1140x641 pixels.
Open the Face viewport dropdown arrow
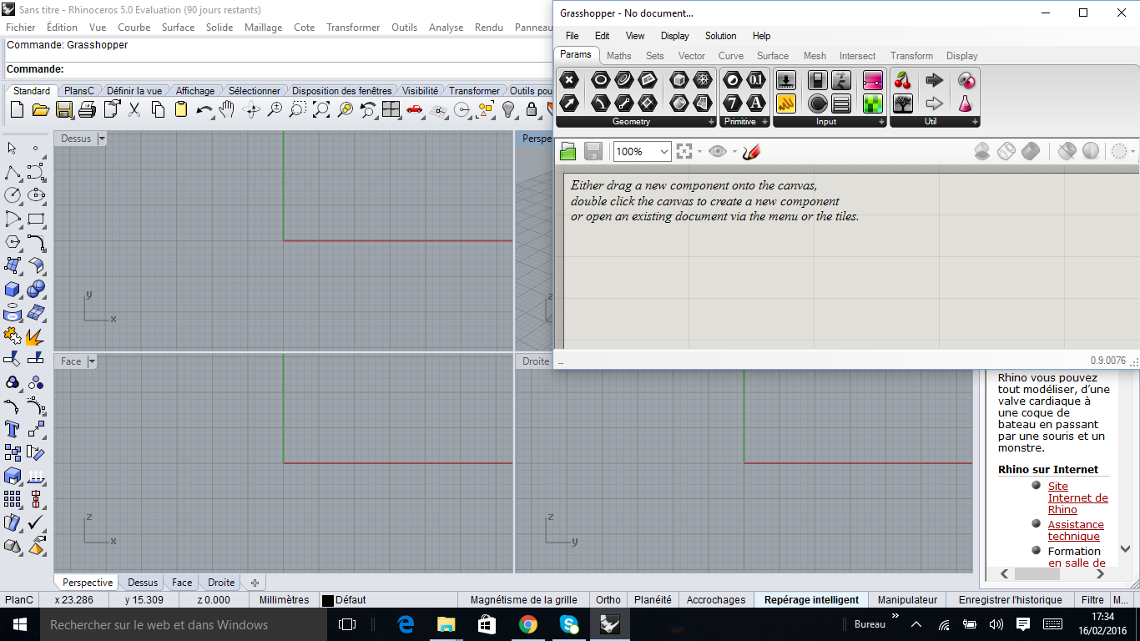[x=92, y=361]
